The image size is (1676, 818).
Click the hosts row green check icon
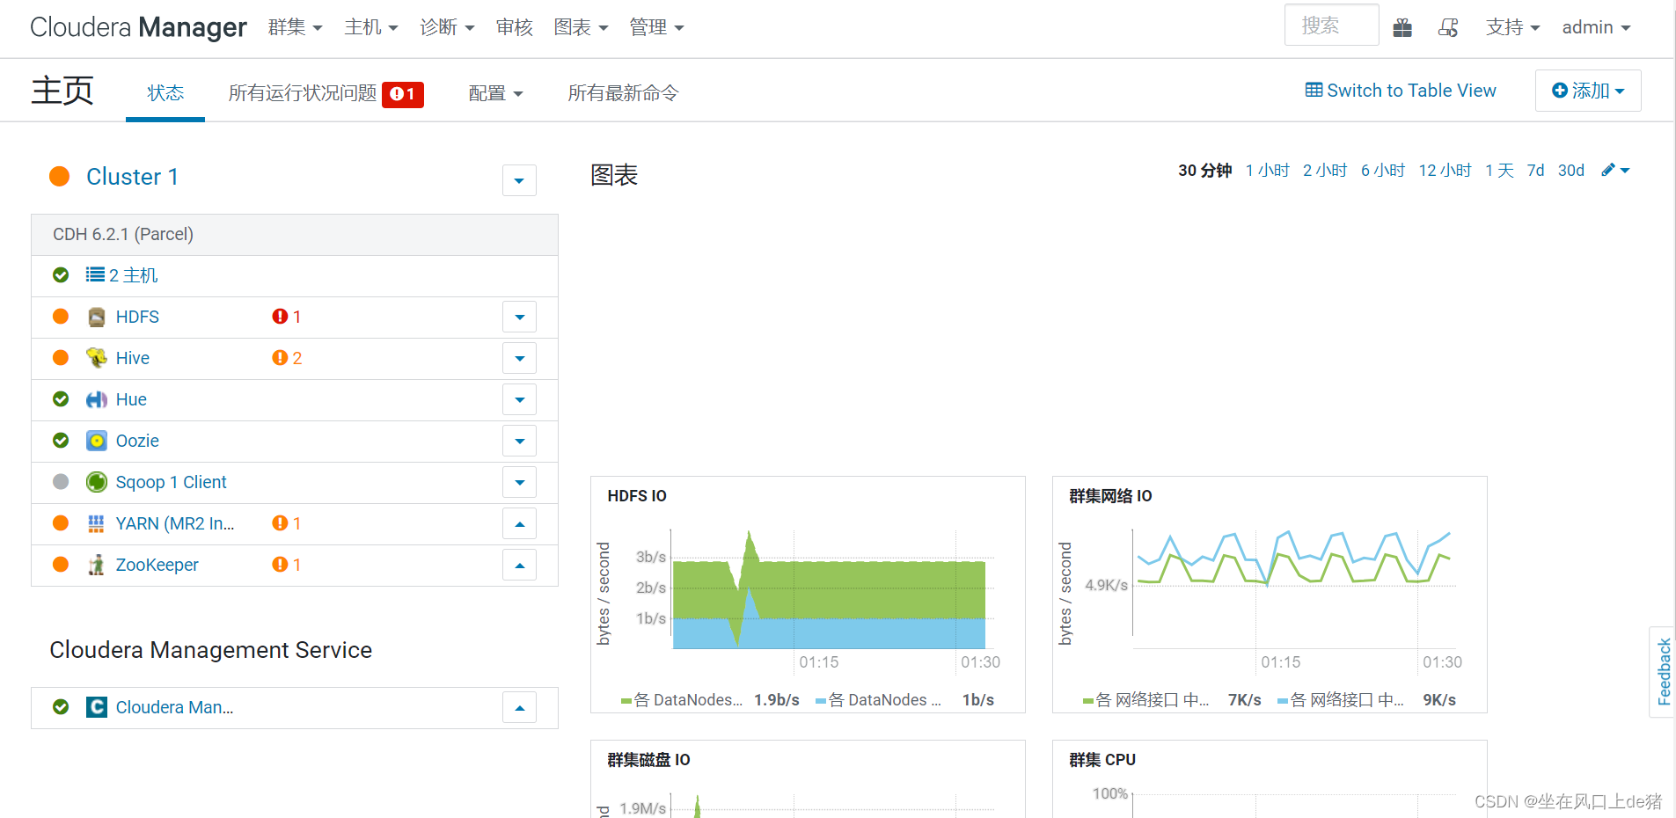coord(61,275)
